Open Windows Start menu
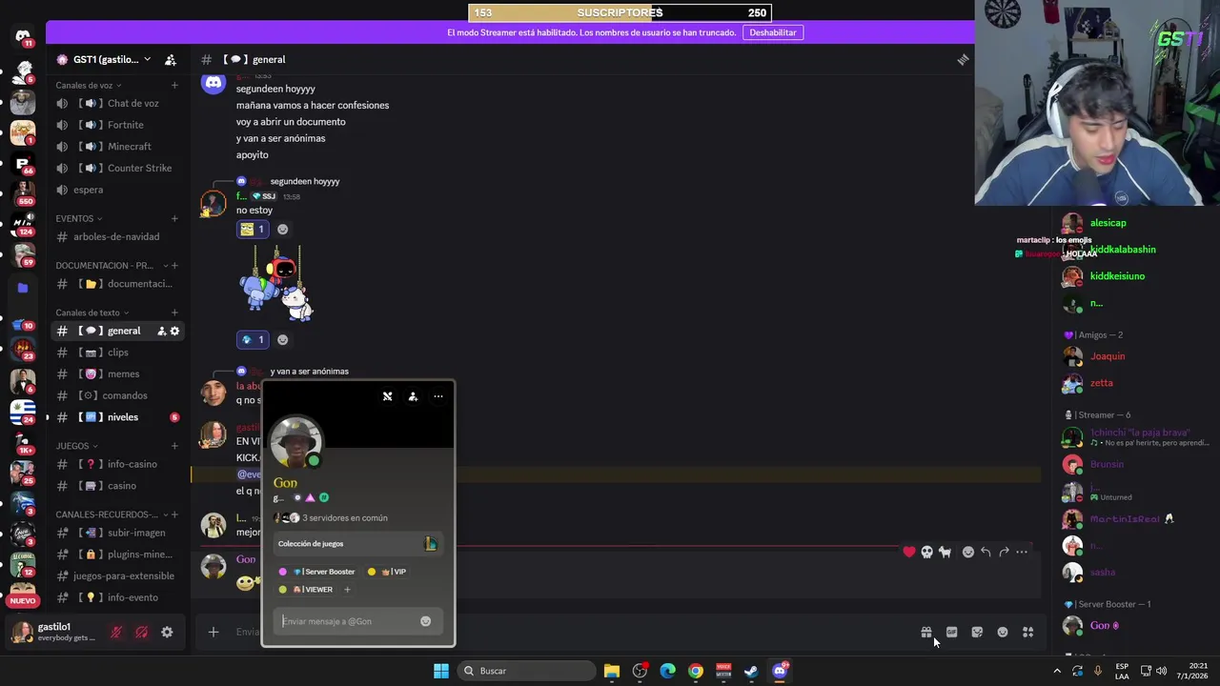Viewport: 1220px width, 686px height. coord(441,671)
